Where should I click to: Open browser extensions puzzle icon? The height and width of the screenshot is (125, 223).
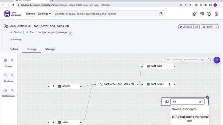click(206, 5)
